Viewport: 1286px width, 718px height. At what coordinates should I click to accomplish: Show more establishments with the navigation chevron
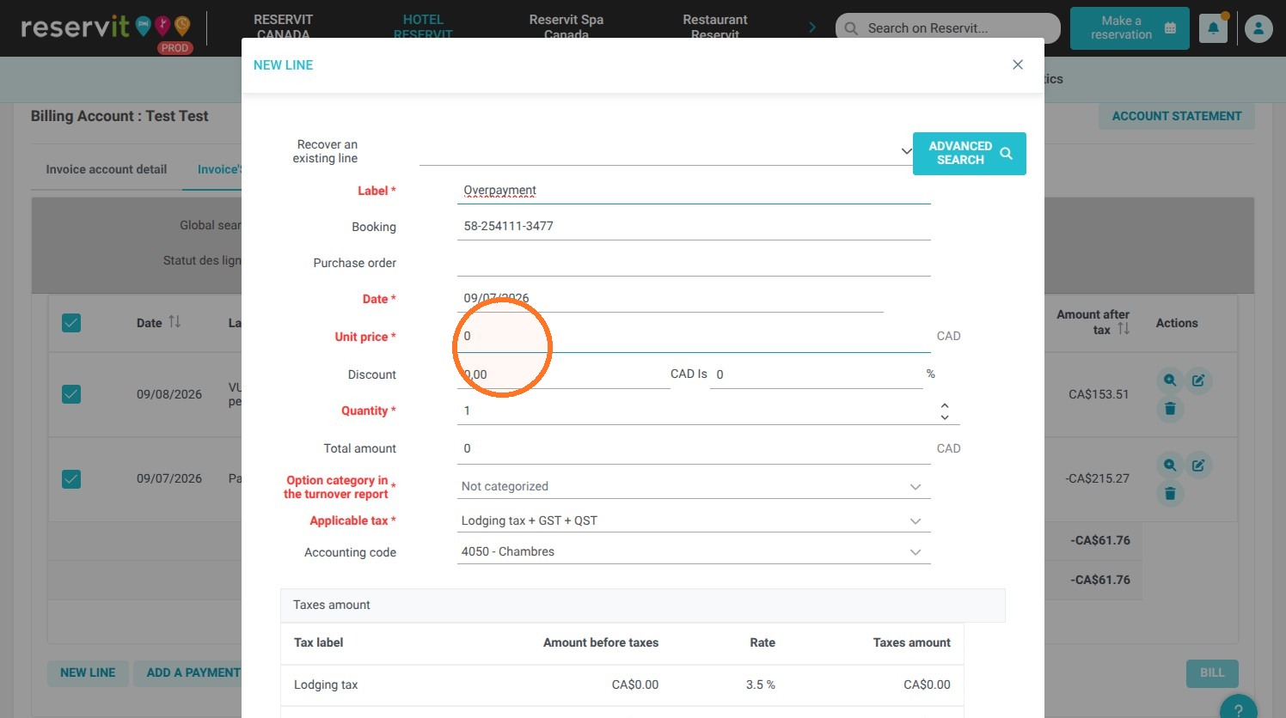coord(812,27)
